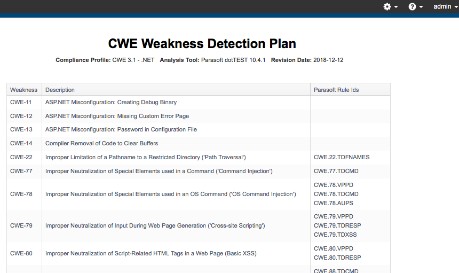Select the CWE-79 Cross-site Scripting description
Viewport: 459px width, 273px height.
point(155,225)
